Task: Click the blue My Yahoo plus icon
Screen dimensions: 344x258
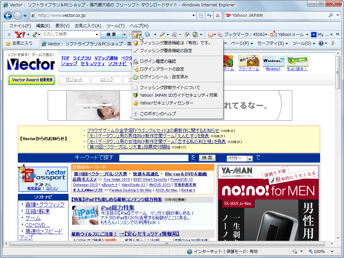Action: [x=313, y=35]
